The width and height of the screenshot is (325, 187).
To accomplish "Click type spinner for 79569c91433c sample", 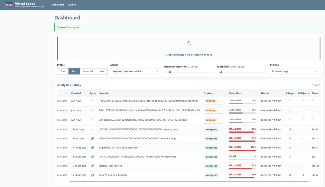I will coord(93,101).
